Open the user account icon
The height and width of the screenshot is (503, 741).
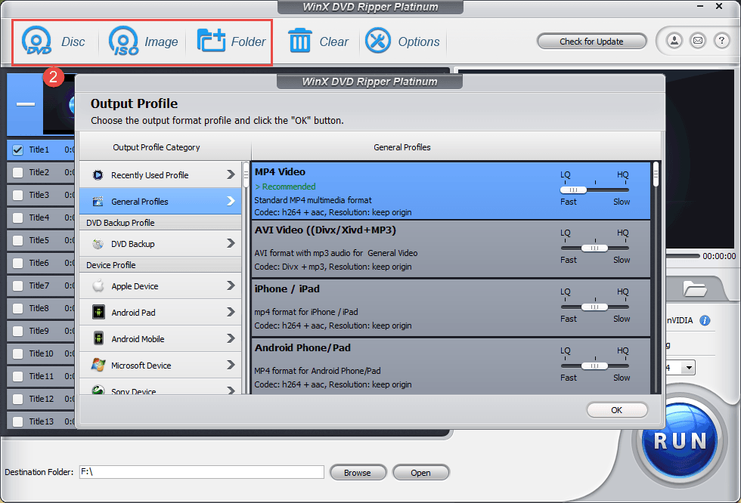674,41
